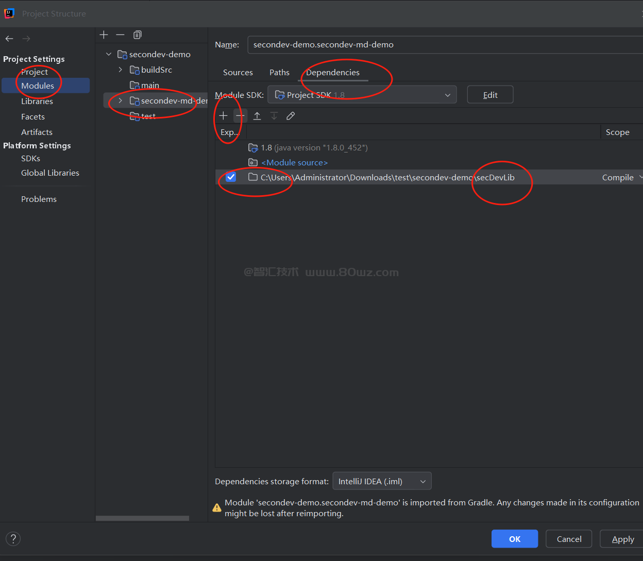
Task: Switch to the Sources tab
Action: coord(238,73)
